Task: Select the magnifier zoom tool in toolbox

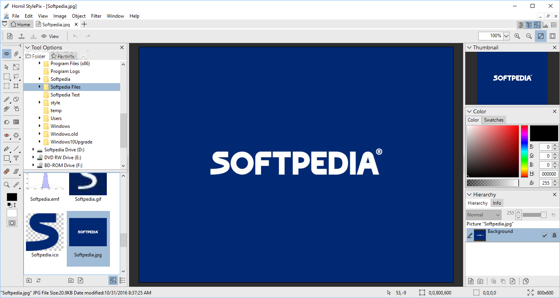Action: [x=7, y=185]
